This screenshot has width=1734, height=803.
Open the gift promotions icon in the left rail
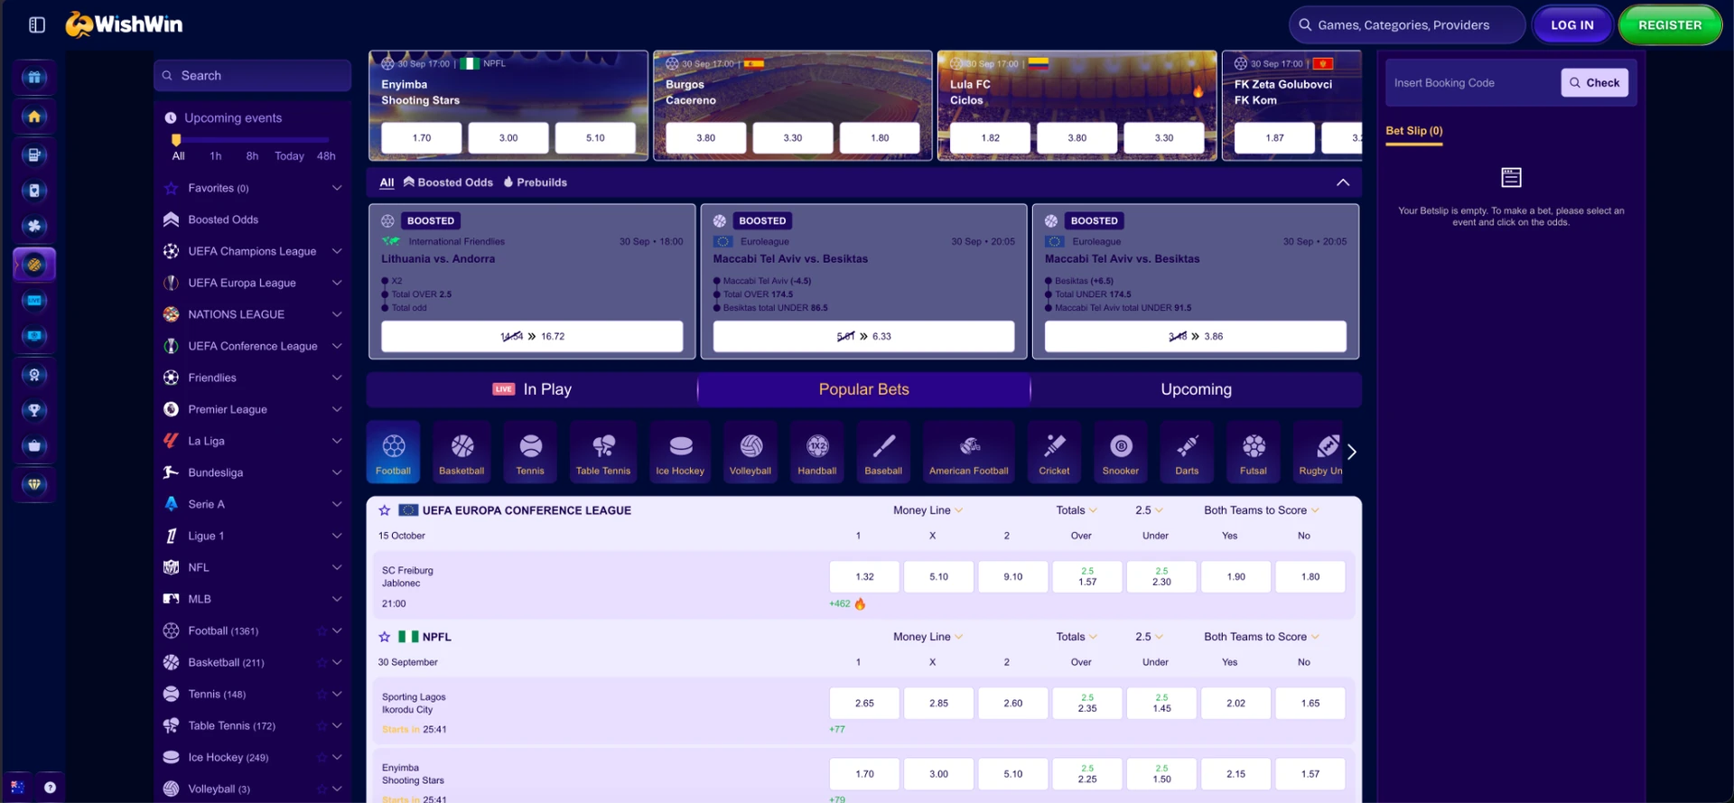click(x=34, y=78)
